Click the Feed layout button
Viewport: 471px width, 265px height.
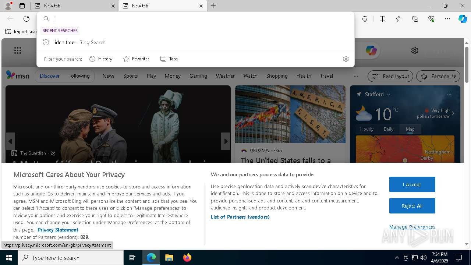pos(391,76)
